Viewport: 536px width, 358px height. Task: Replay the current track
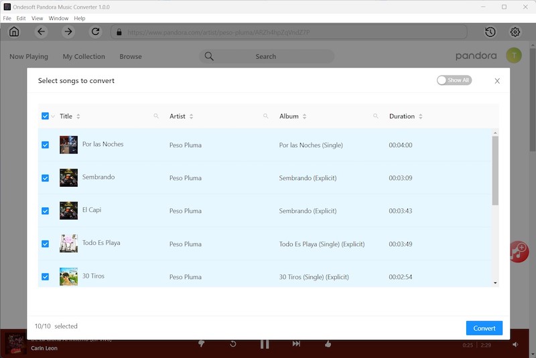tap(232, 344)
